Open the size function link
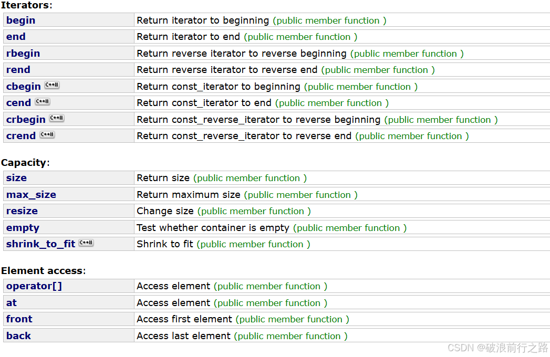 point(16,178)
